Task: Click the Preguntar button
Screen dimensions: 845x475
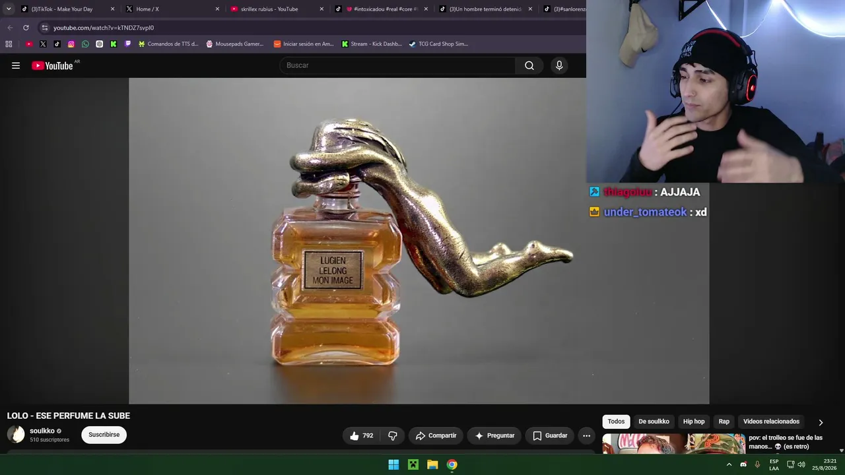Action: coord(494,435)
